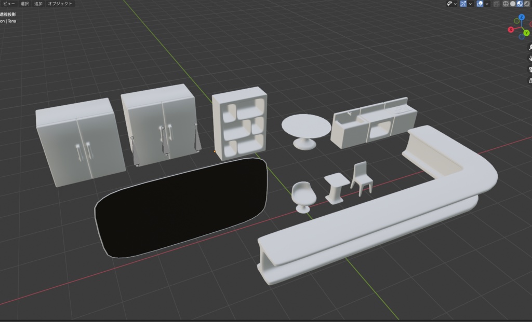This screenshot has height=322, width=532.
Task: Expand the overlays options dropdown arrow
Action: [487, 4]
